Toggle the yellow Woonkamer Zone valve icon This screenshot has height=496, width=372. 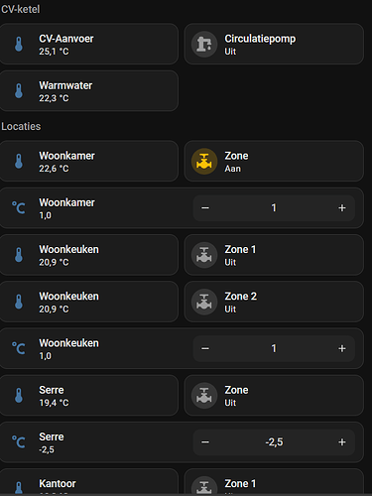(x=204, y=162)
